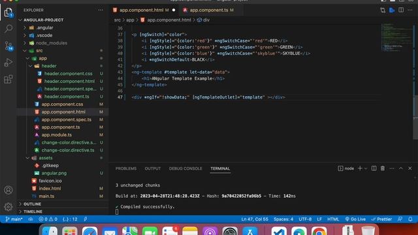The width and height of the screenshot is (418, 235).
Task: Open Run and Debug view
Action: [8, 63]
